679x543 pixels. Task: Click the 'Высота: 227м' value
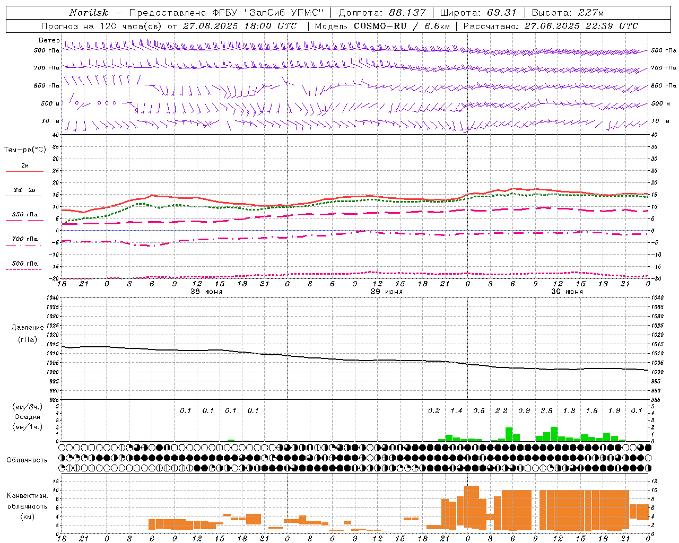[x=568, y=13]
